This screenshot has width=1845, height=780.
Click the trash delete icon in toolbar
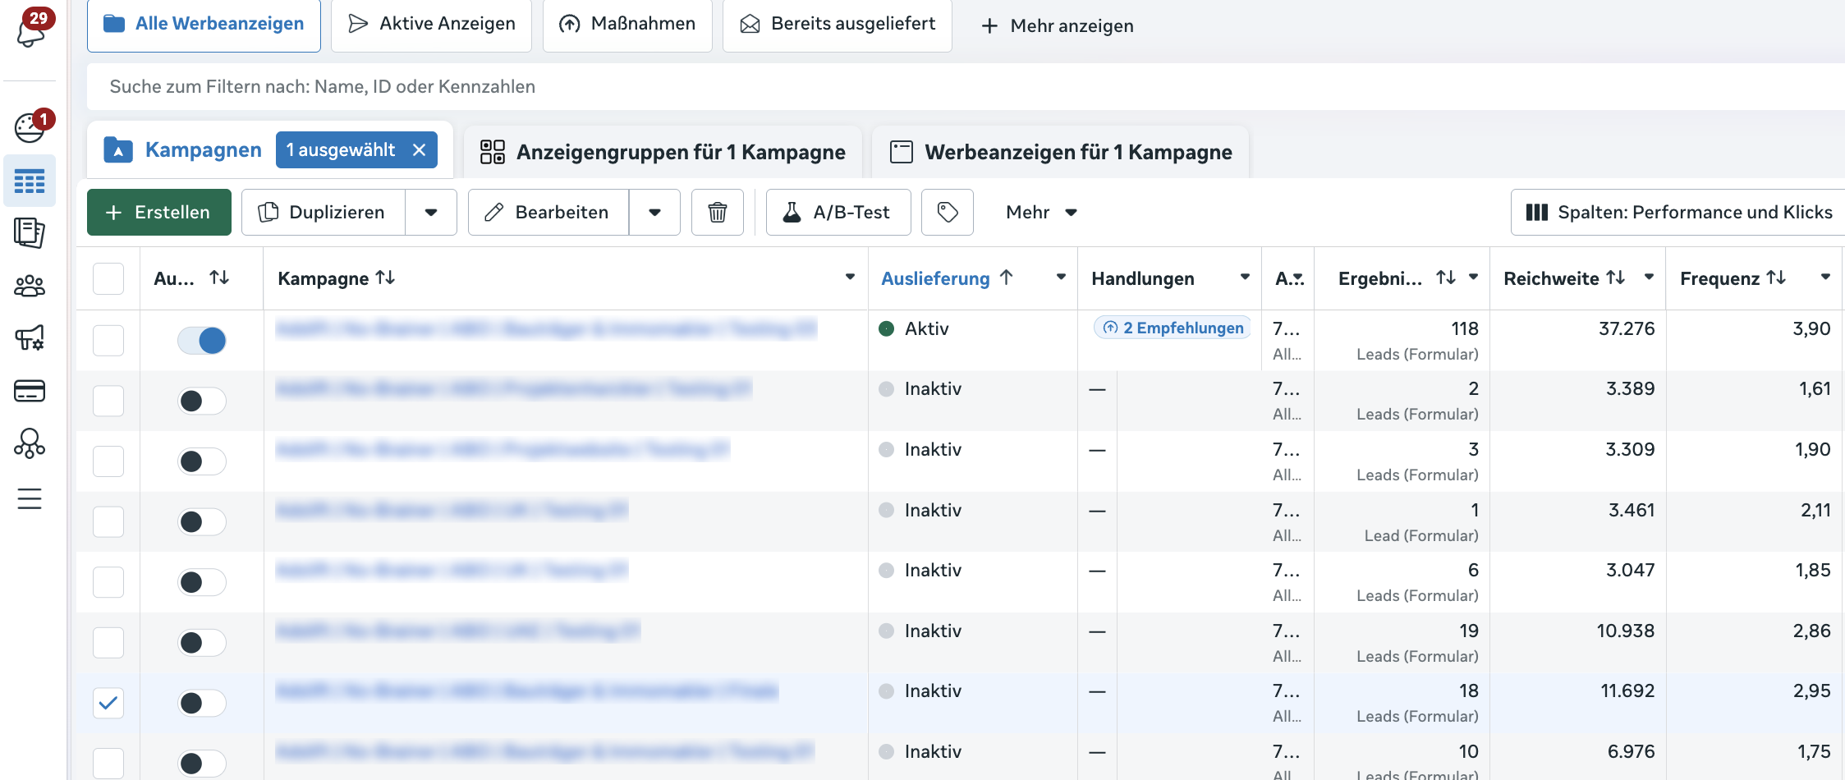tap(717, 213)
